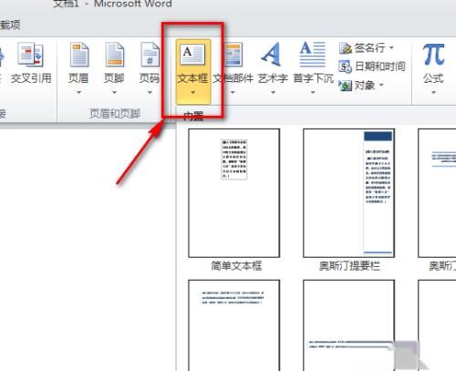
Task: Click the 交叉引用 cross-reference icon
Action: click(x=30, y=55)
